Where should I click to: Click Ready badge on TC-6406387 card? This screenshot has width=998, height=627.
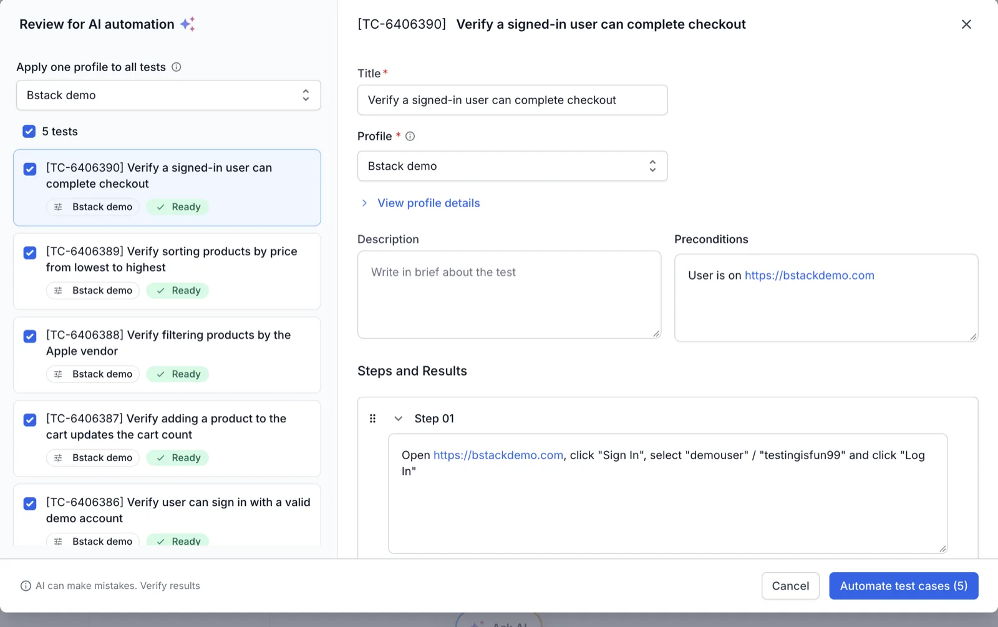[x=178, y=458]
